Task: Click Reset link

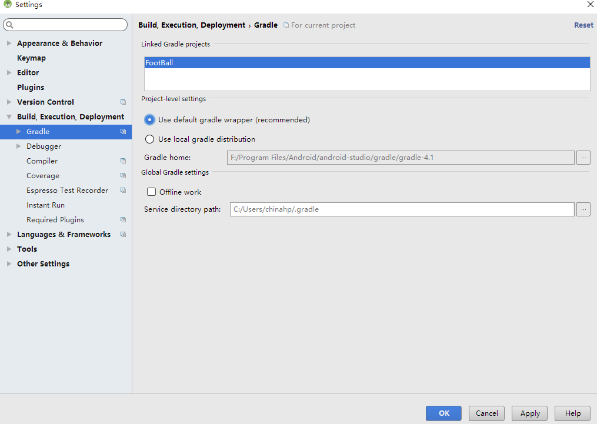Action: 583,25
